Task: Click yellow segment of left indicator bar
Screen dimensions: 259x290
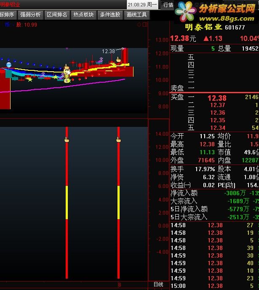Action: click(x=67, y=202)
